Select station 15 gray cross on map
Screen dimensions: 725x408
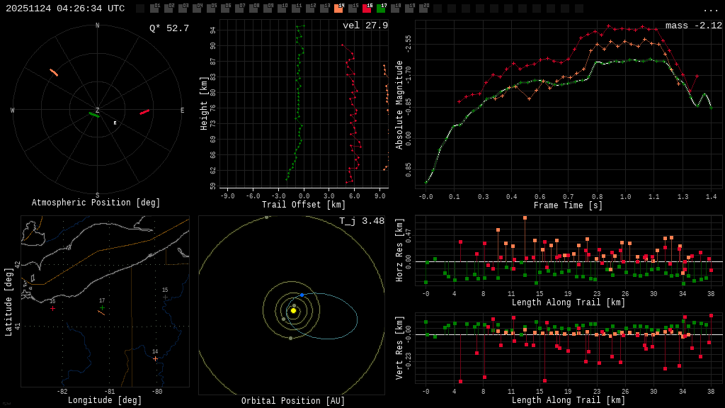(165, 297)
